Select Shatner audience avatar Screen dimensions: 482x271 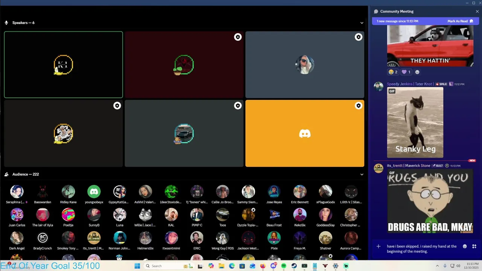(325, 238)
